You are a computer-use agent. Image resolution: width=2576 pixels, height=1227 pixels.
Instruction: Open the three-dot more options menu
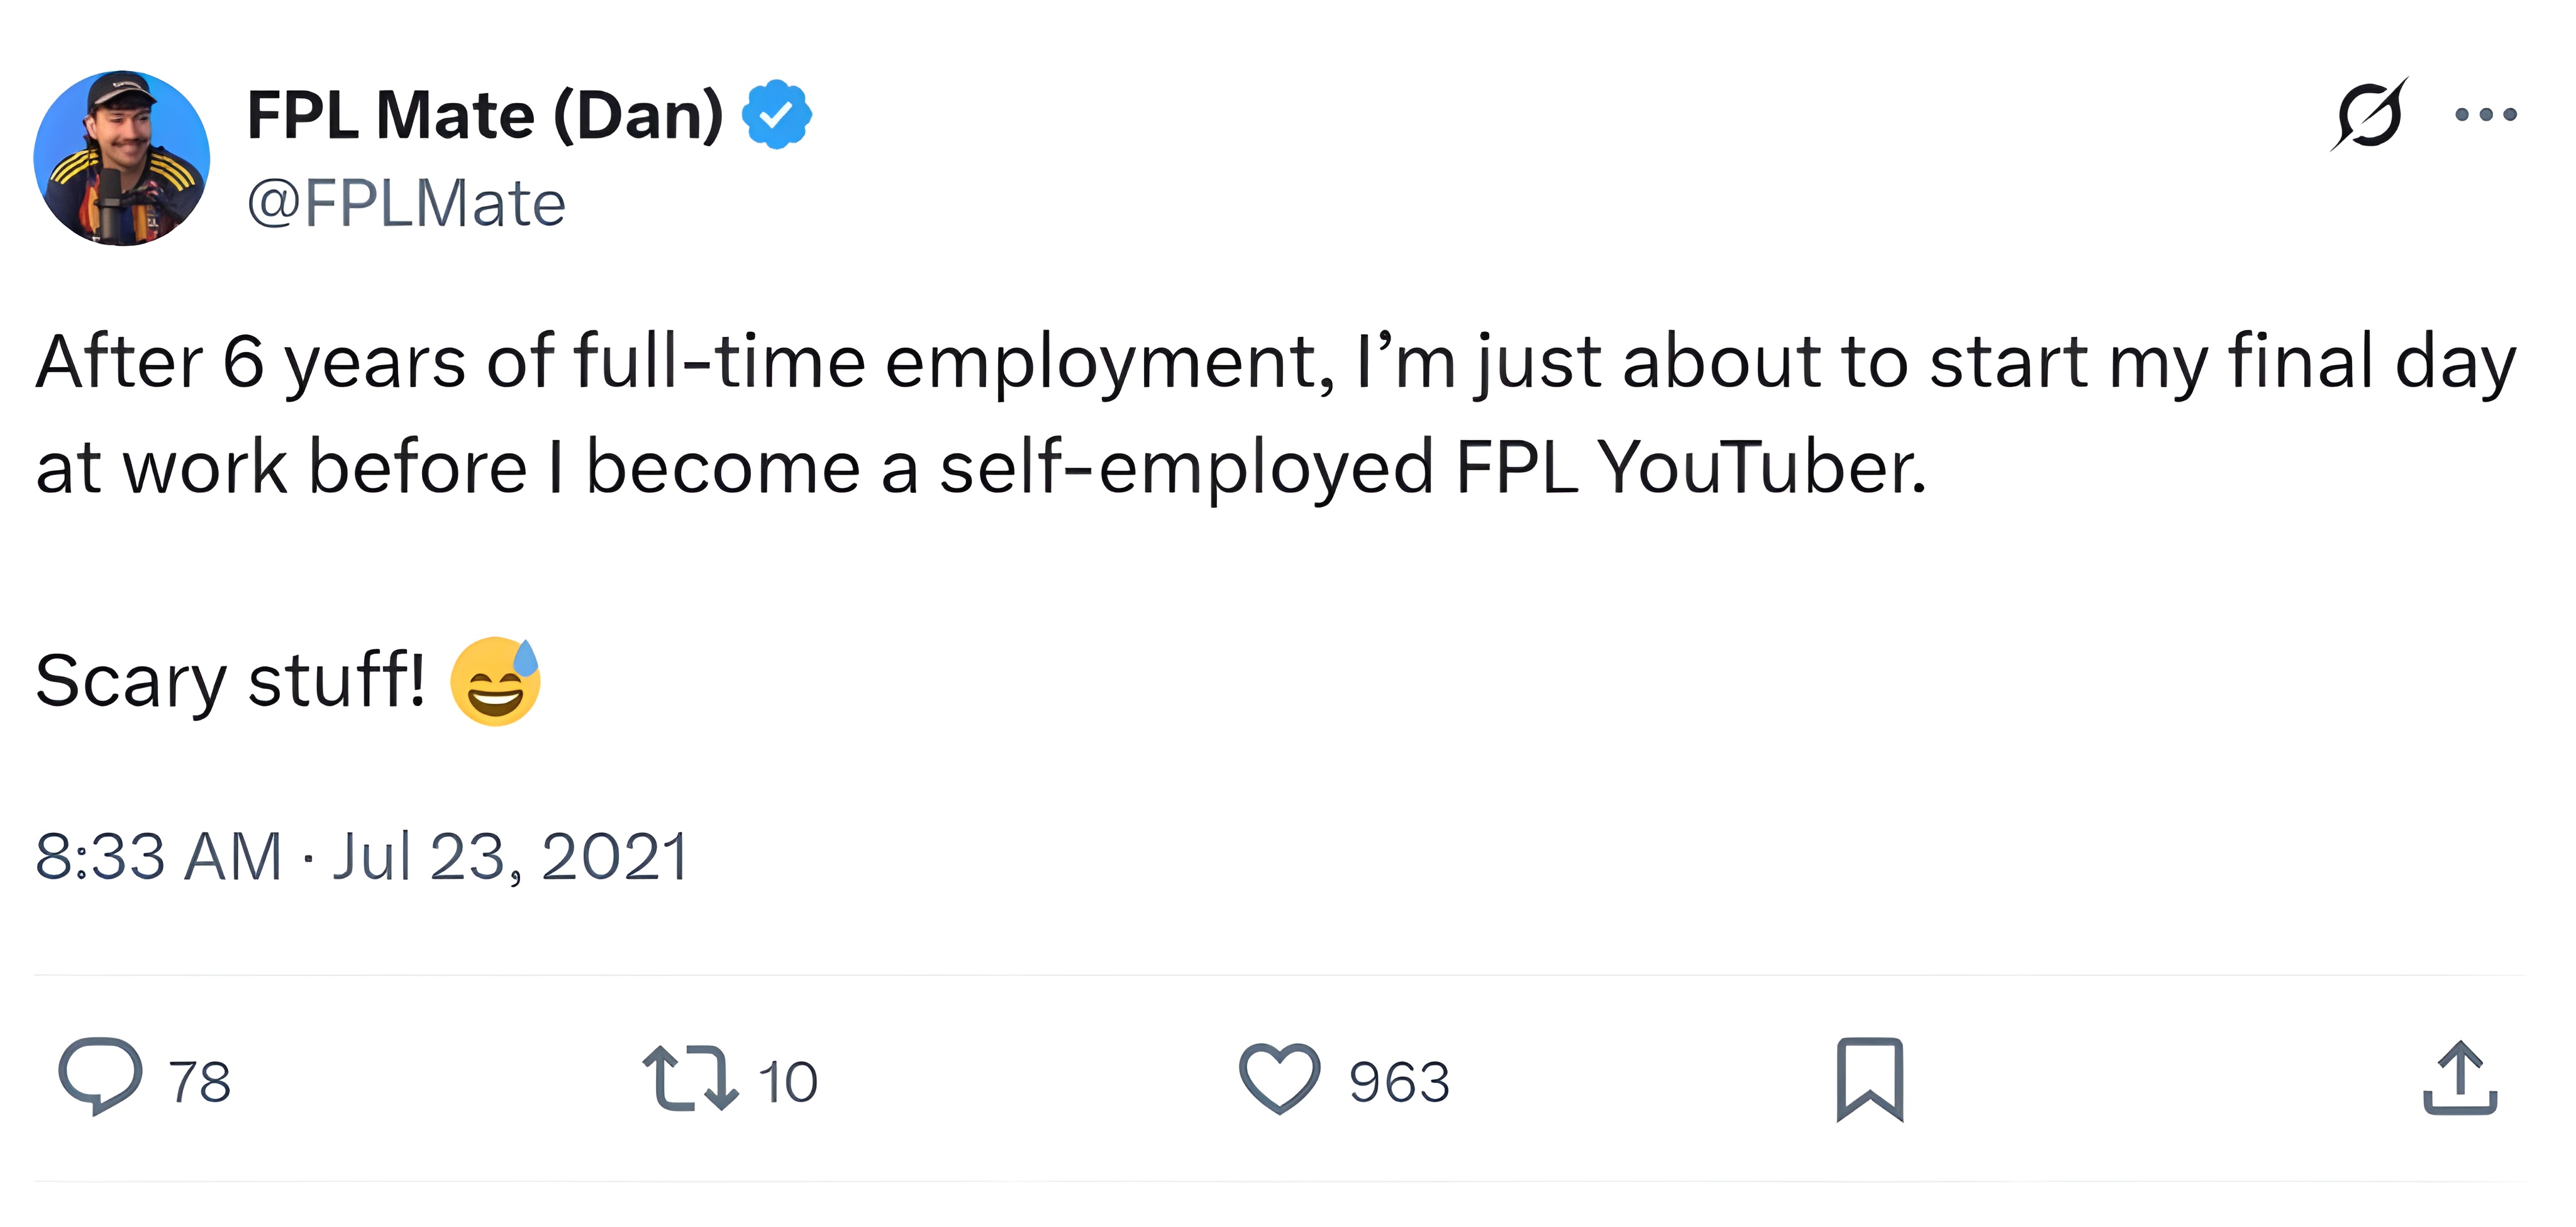2486,115
